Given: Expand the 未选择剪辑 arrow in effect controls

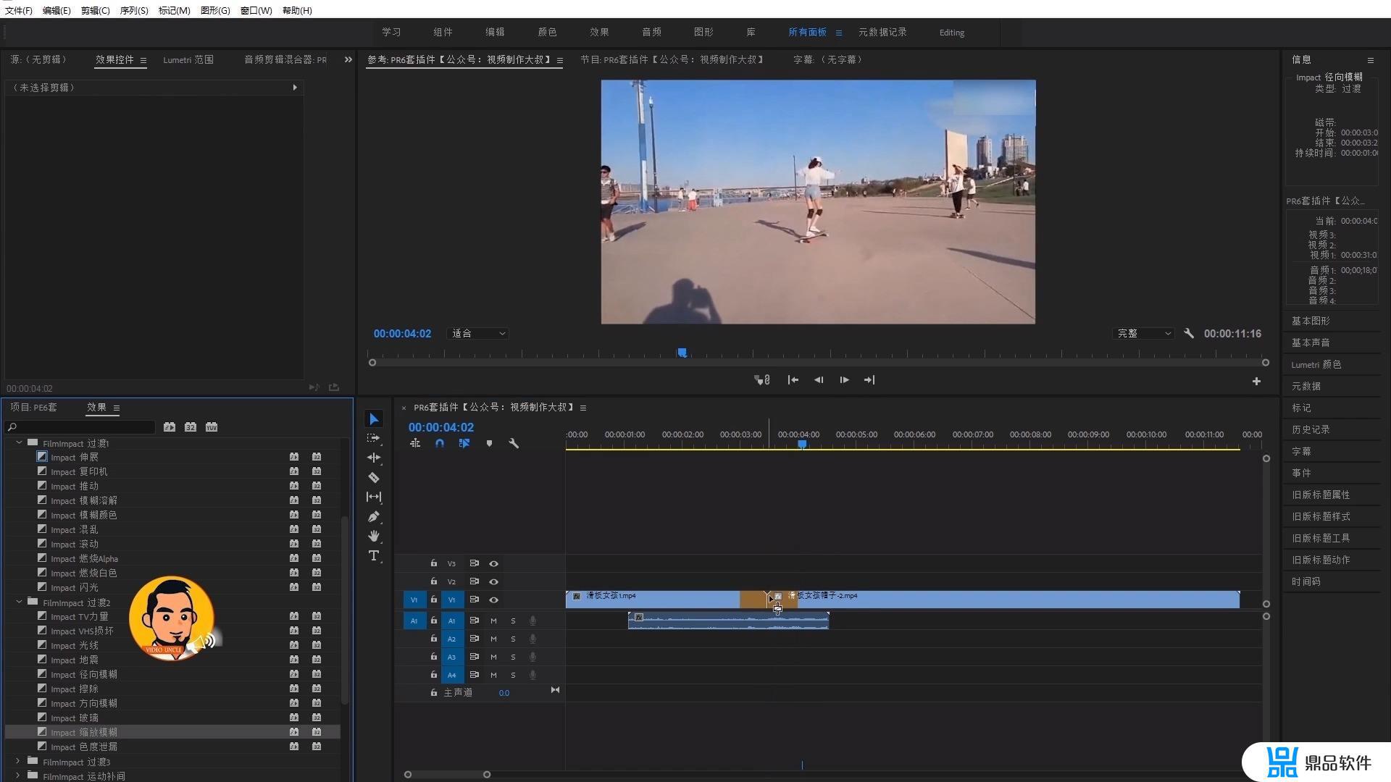Looking at the screenshot, I should click(295, 88).
